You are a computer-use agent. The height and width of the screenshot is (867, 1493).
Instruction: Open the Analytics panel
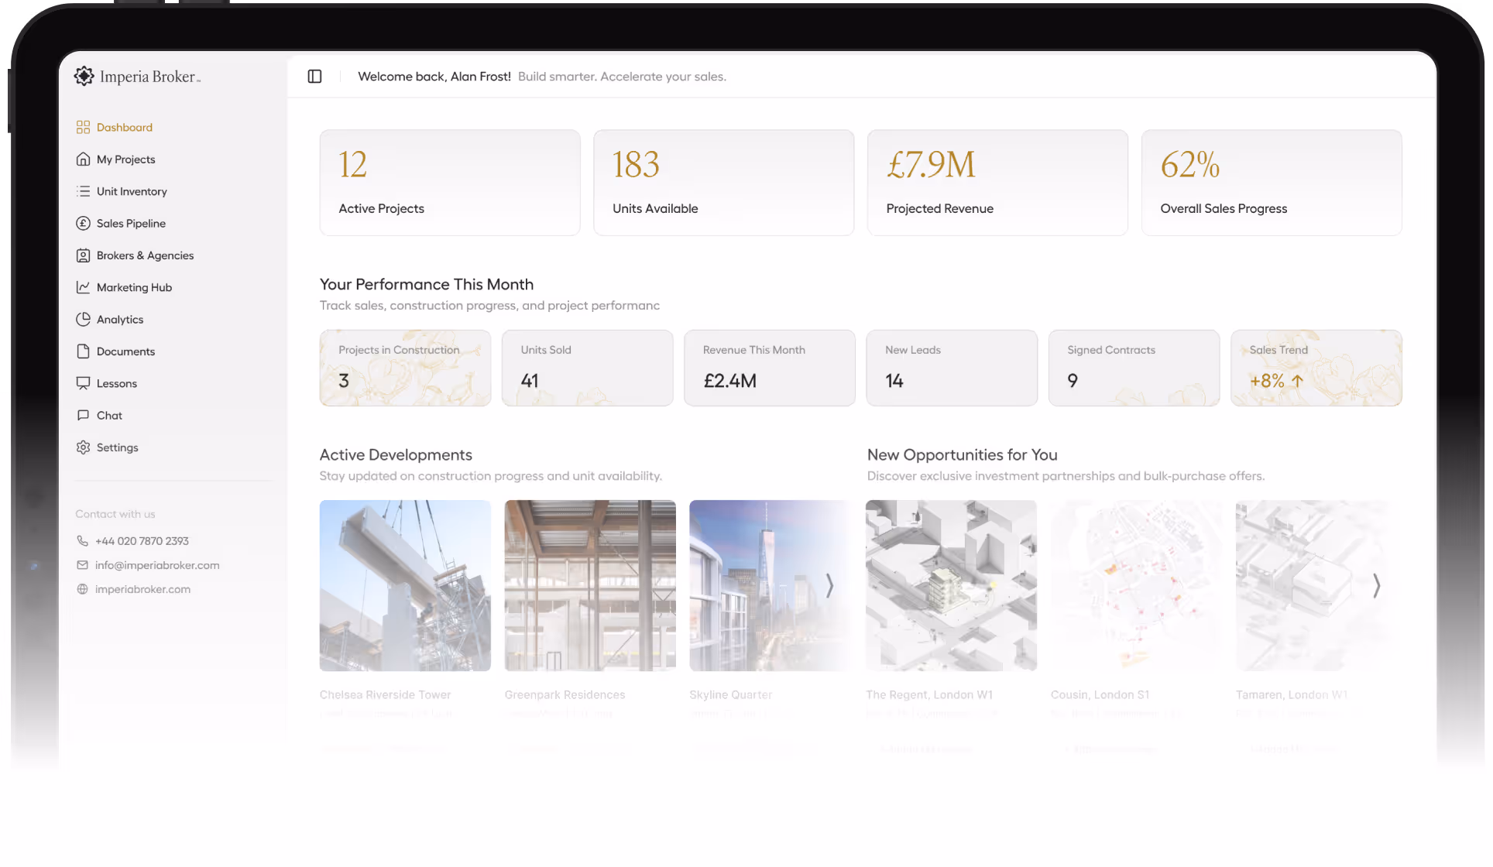(119, 319)
